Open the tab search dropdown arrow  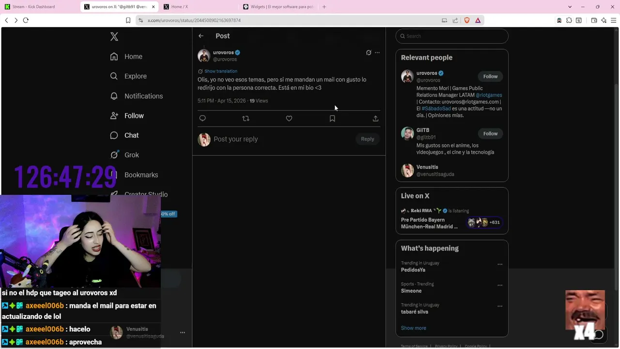[570, 7]
